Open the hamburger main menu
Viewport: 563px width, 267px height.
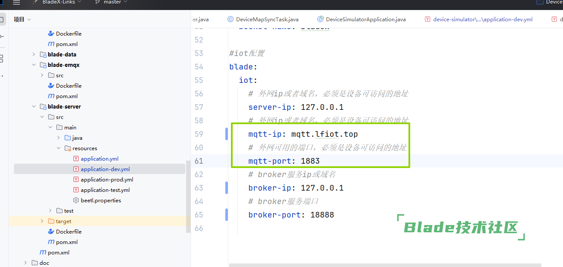point(16,3)
